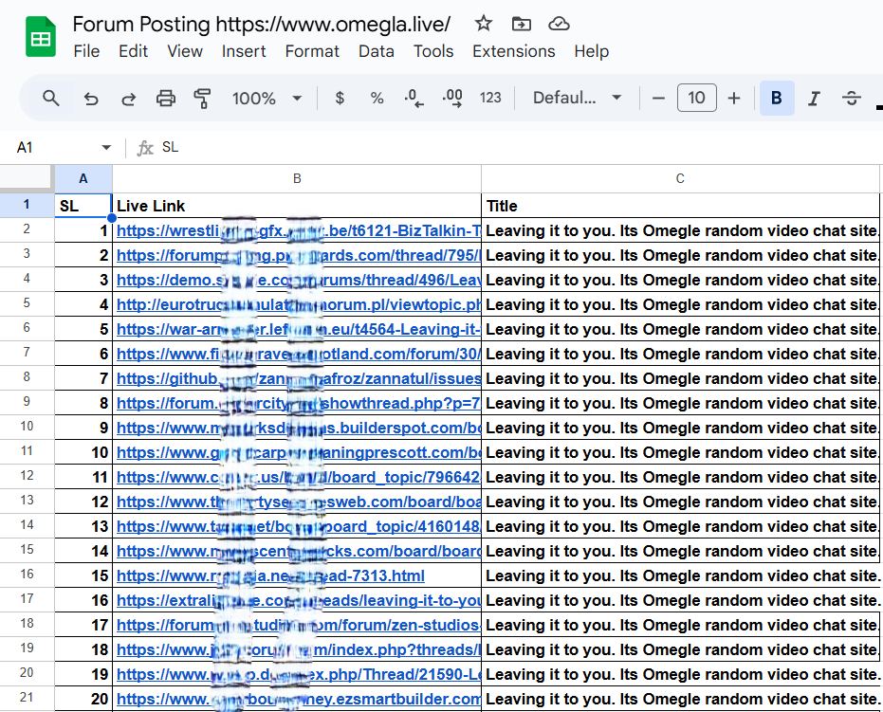Click the undo arrow icon
The image size is (883, 712).
[x=91, y=98]
